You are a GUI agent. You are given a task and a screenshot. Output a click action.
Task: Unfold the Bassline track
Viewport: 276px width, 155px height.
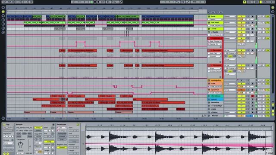[209, 102]
